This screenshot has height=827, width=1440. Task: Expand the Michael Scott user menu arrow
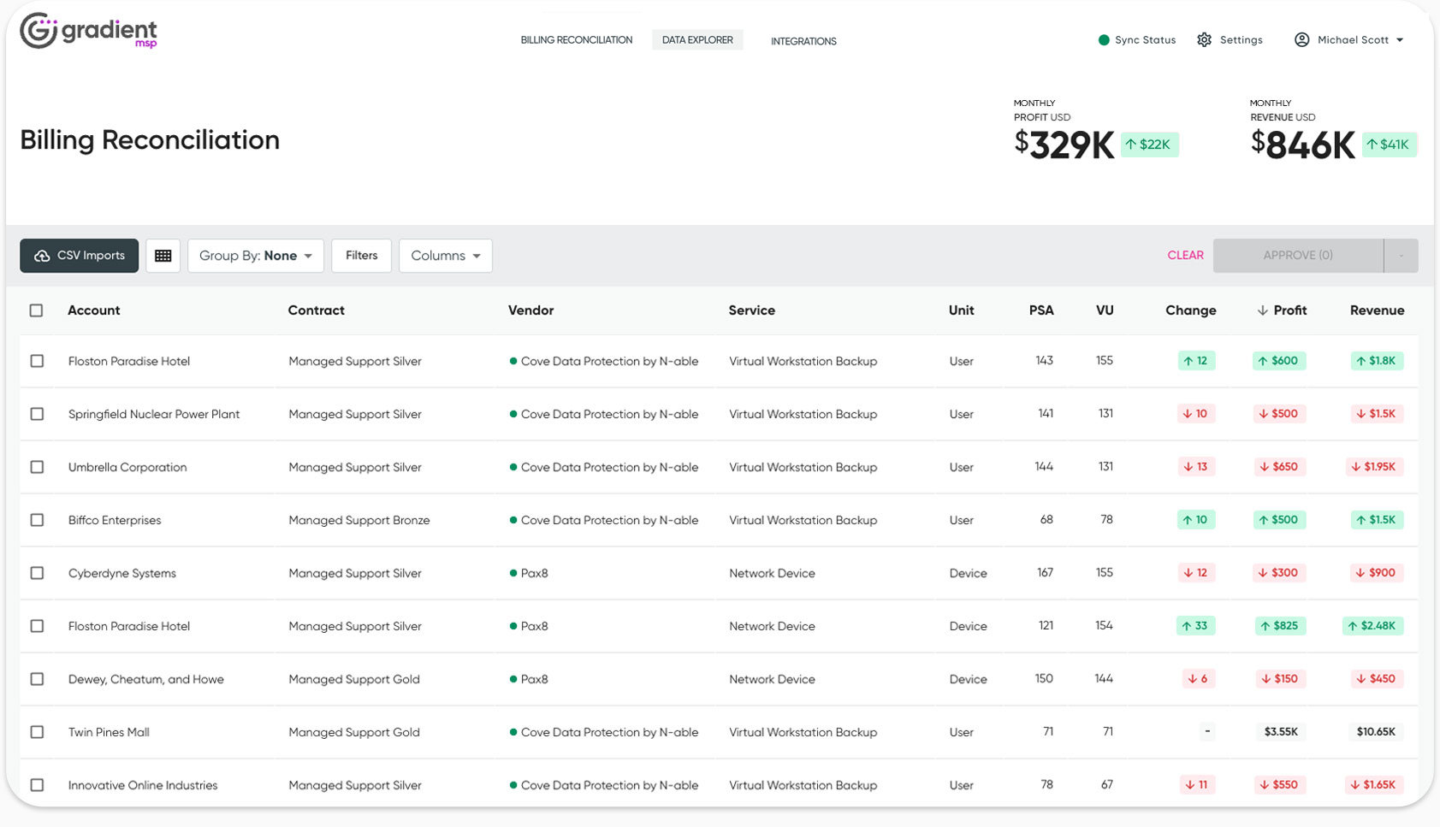pos(1400,40)
